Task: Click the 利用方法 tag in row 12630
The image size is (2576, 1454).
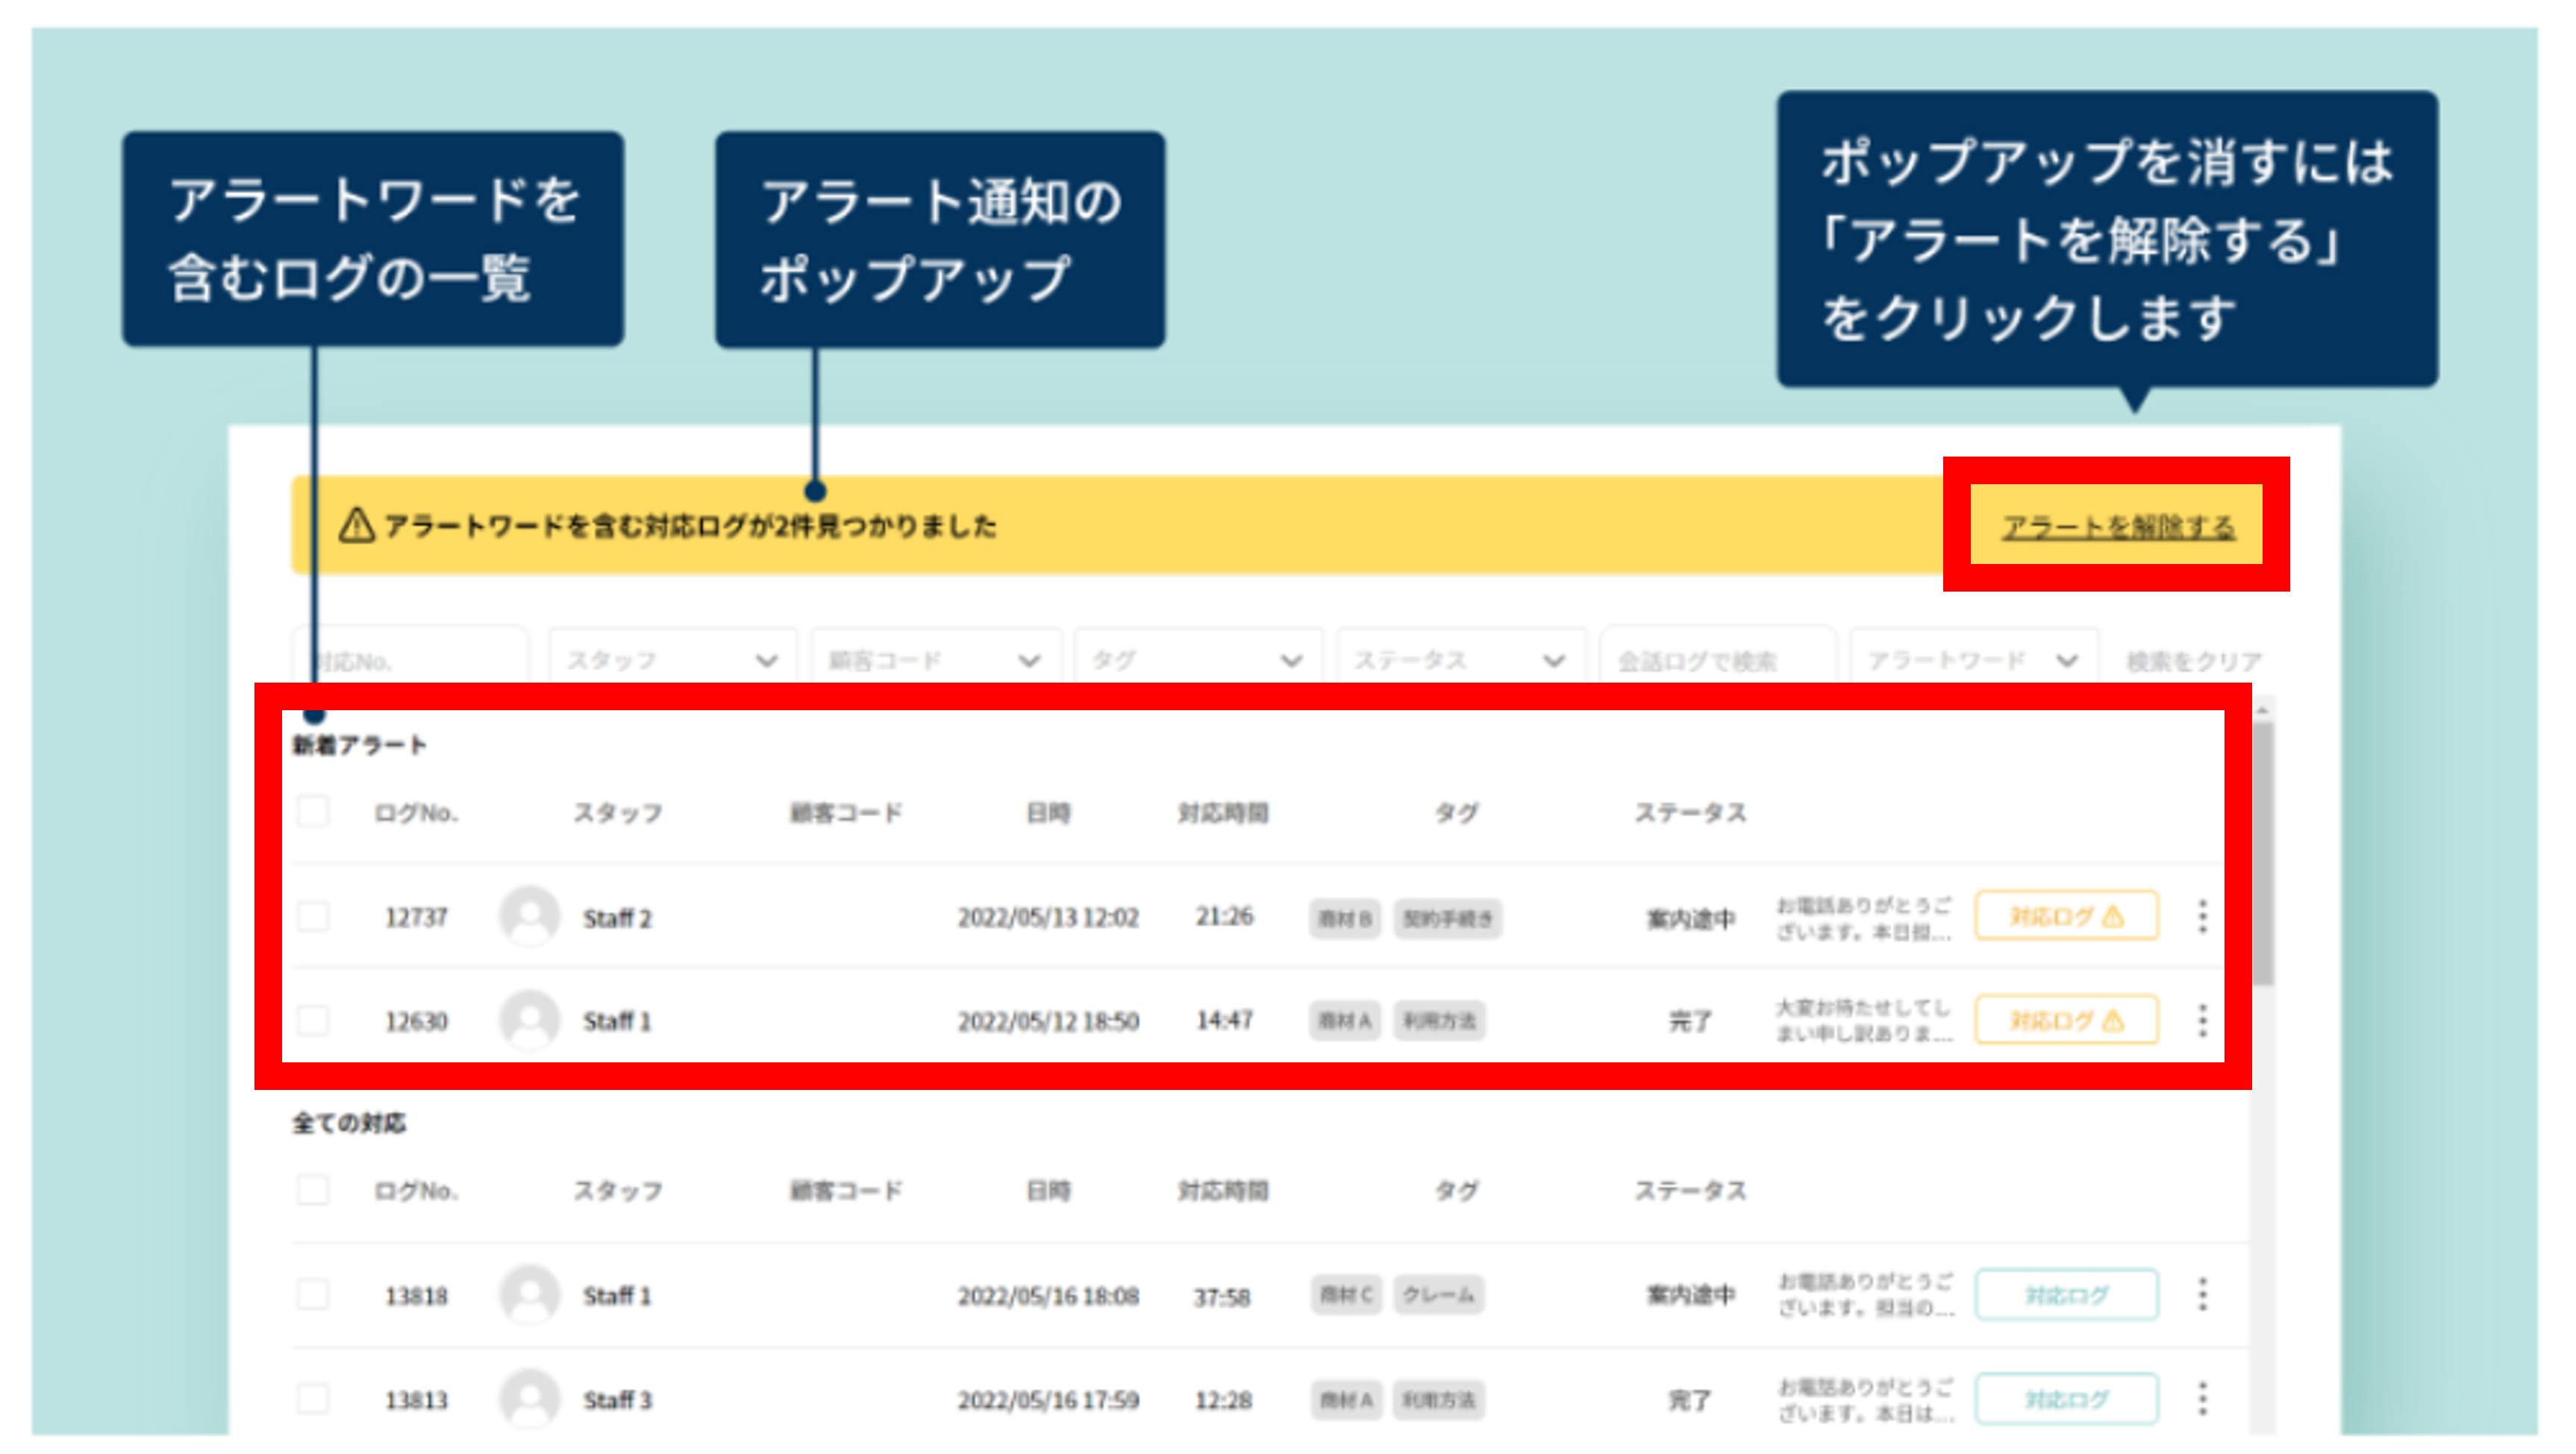Action: (1440, 1021)
